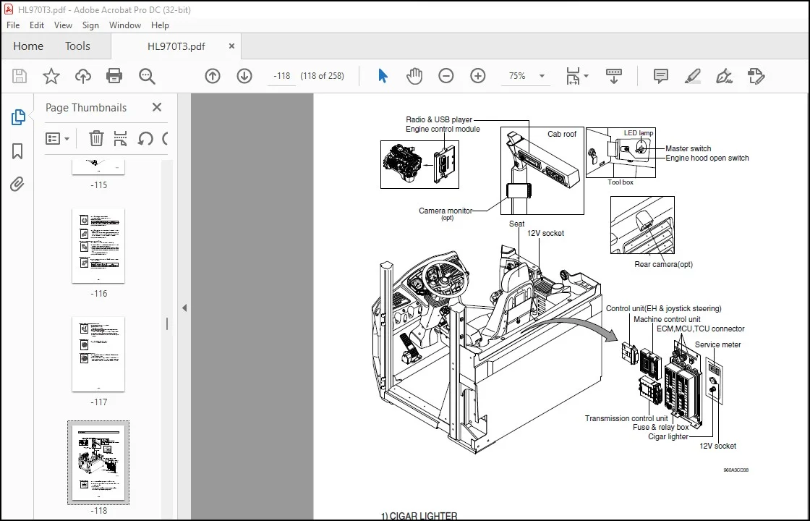Image resolution: width=810 pixels, height=521 pixels.
Task: Add file to starred with star icon
Action: pyautogui.click(x=51, y=76)
